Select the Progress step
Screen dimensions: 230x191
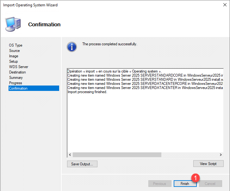click(x=16, y=83)
